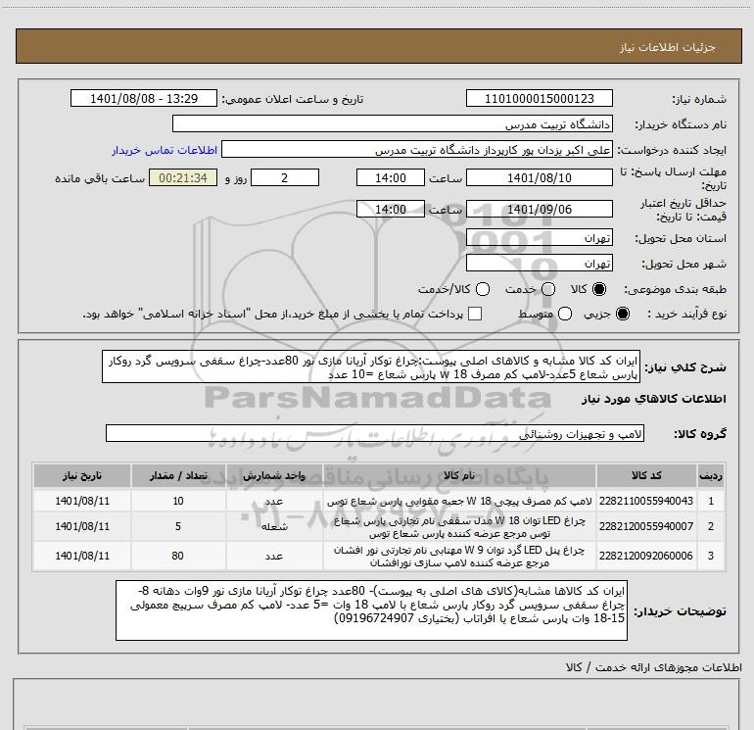Click the remaining time countdown 00:21:34

pos(183,177)
